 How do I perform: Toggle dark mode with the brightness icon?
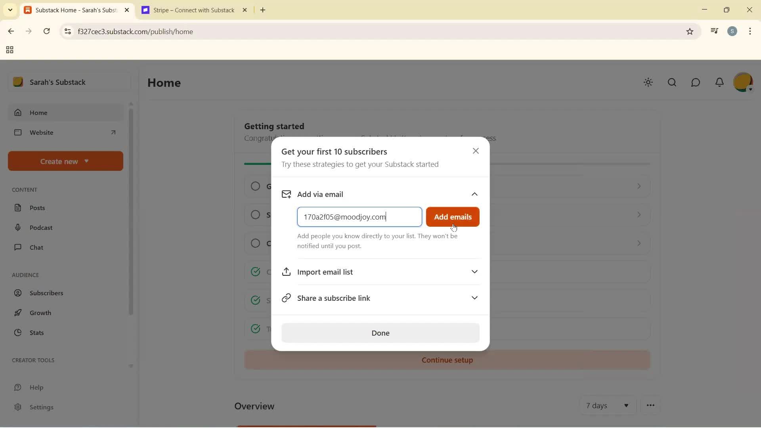[x=648, y=82]
